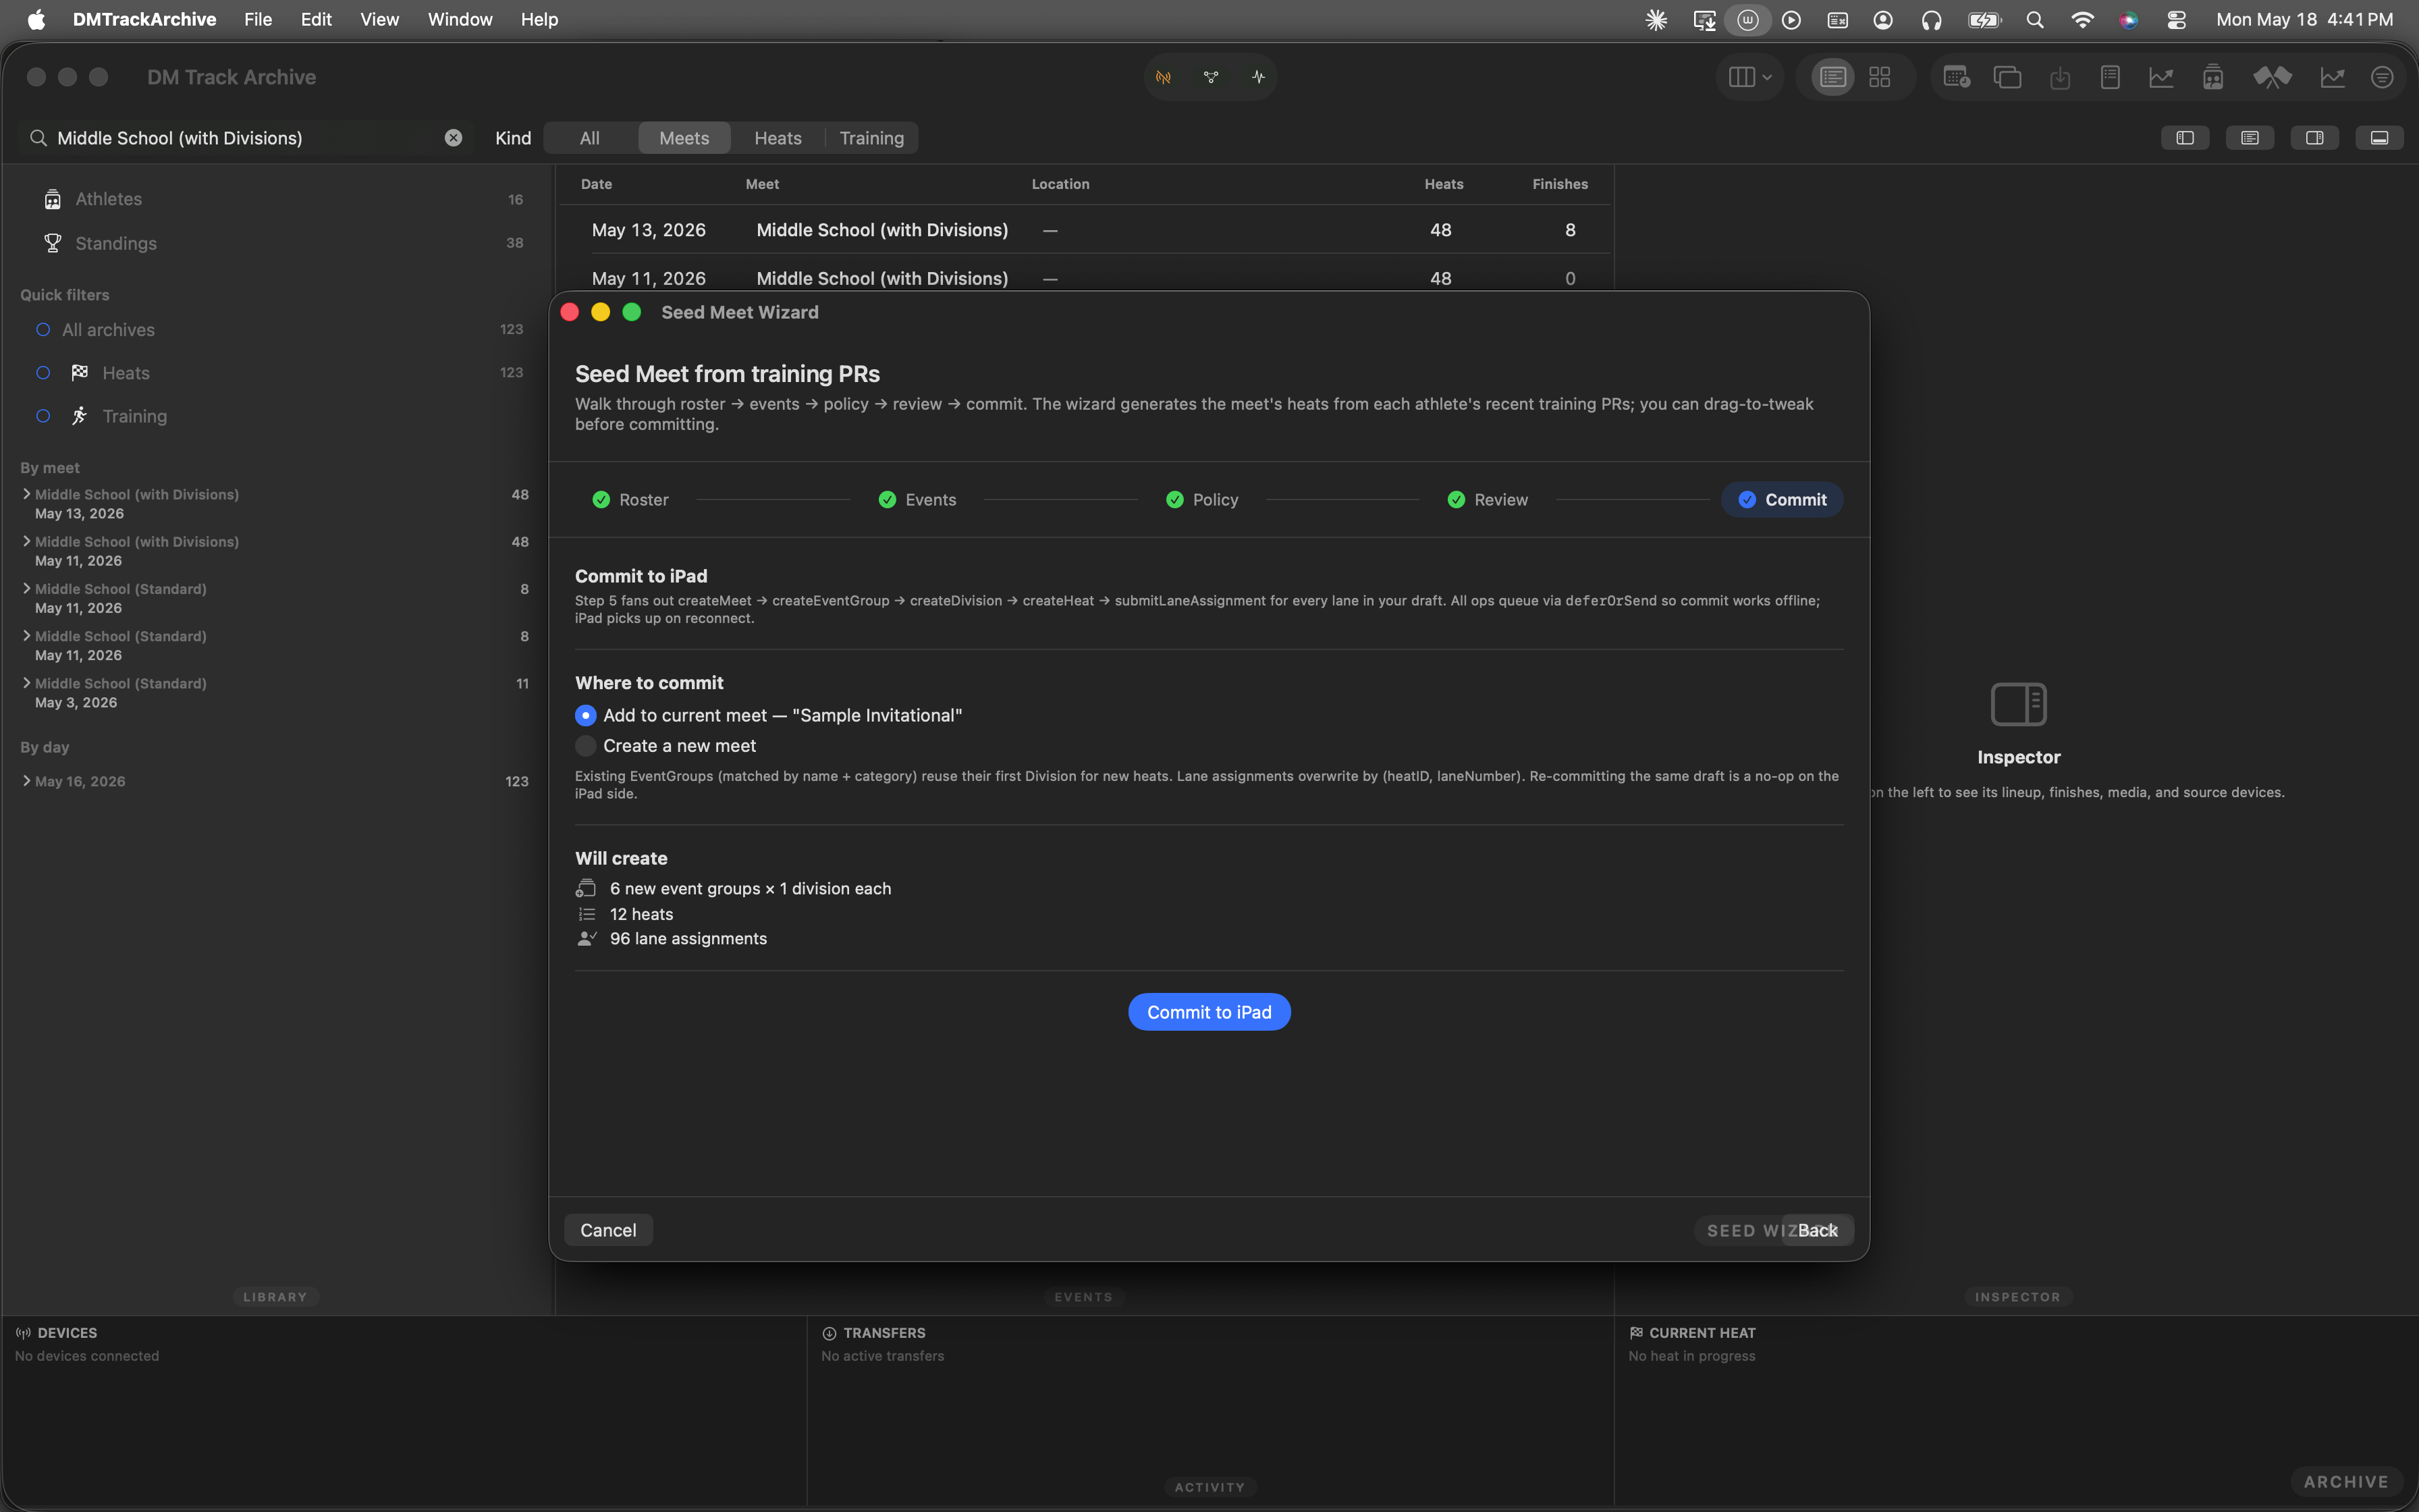Open the File menu
This screenshot has height=1512, width=2419.
click(258, 19)
